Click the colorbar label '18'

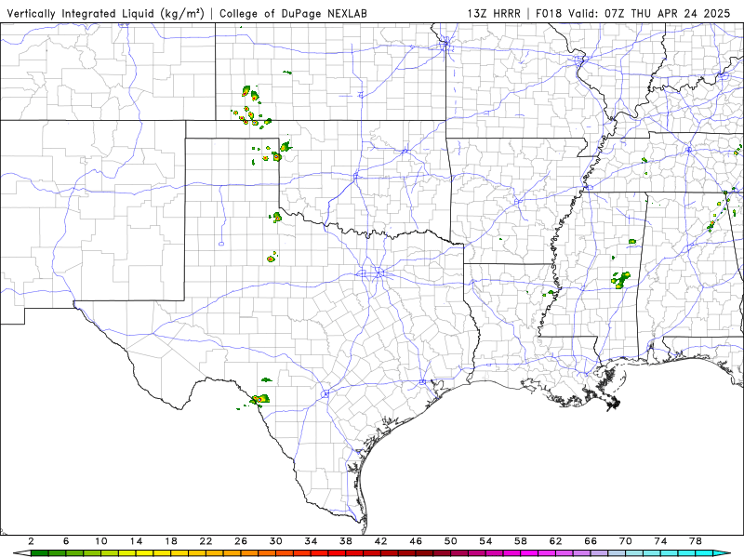(171, 541)
